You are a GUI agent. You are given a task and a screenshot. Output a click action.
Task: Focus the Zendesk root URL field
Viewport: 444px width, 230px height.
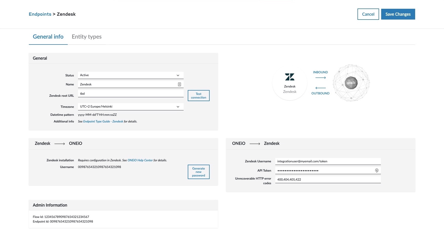click(x=131, y=94)
